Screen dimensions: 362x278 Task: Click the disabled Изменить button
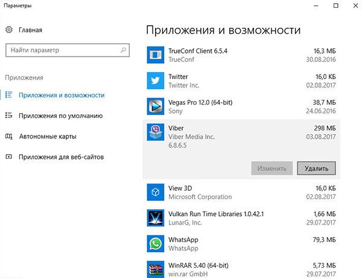point(272,168)
